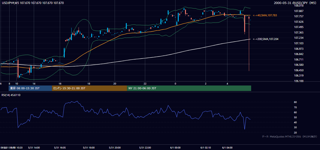The image size is (320, 150).
Task: Click price axis value 106.711
Action: 298,59
